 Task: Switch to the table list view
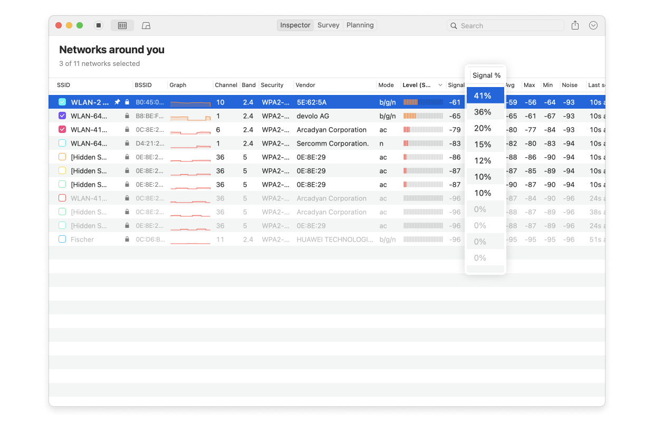[x=122, y=25]
